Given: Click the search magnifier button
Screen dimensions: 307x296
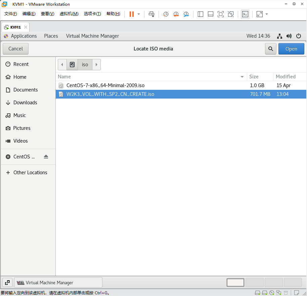Looking at the screenshot, I should point(271,49).
